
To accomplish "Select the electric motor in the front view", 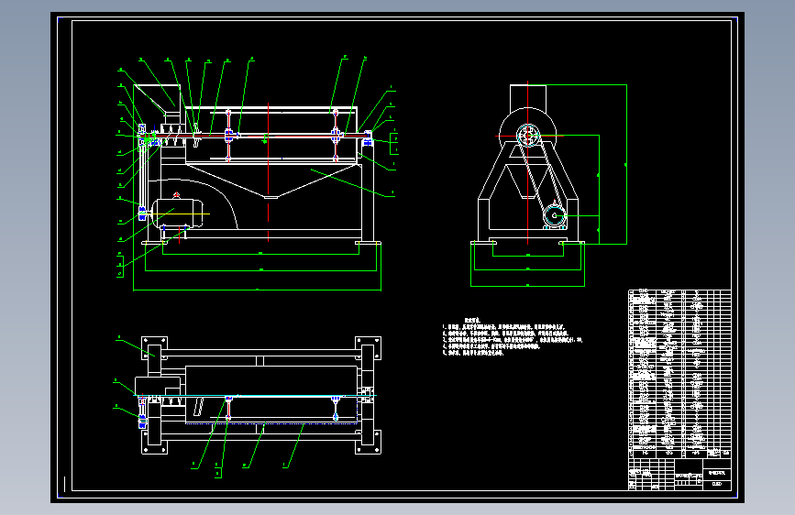I will (178, 214).
